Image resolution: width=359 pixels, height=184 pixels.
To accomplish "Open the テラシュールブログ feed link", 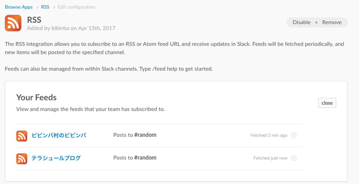I will [x=56, y=158].
